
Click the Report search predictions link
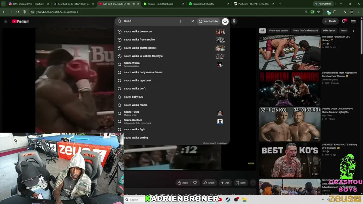[x=215, y=143]
